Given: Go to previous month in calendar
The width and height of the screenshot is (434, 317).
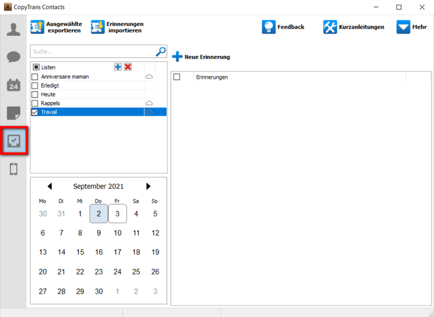Looking at the screenshot, I should (50, 186).
